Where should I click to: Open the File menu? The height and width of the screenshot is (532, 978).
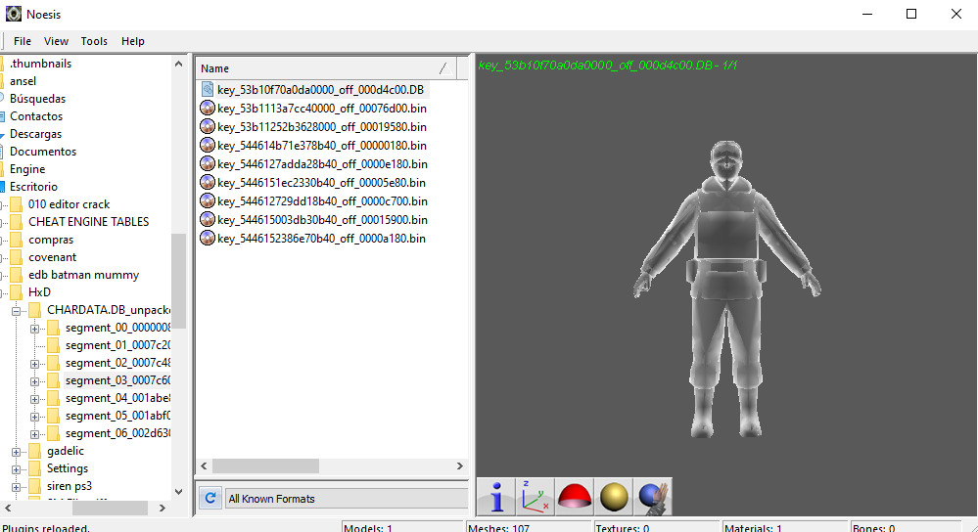23,41
